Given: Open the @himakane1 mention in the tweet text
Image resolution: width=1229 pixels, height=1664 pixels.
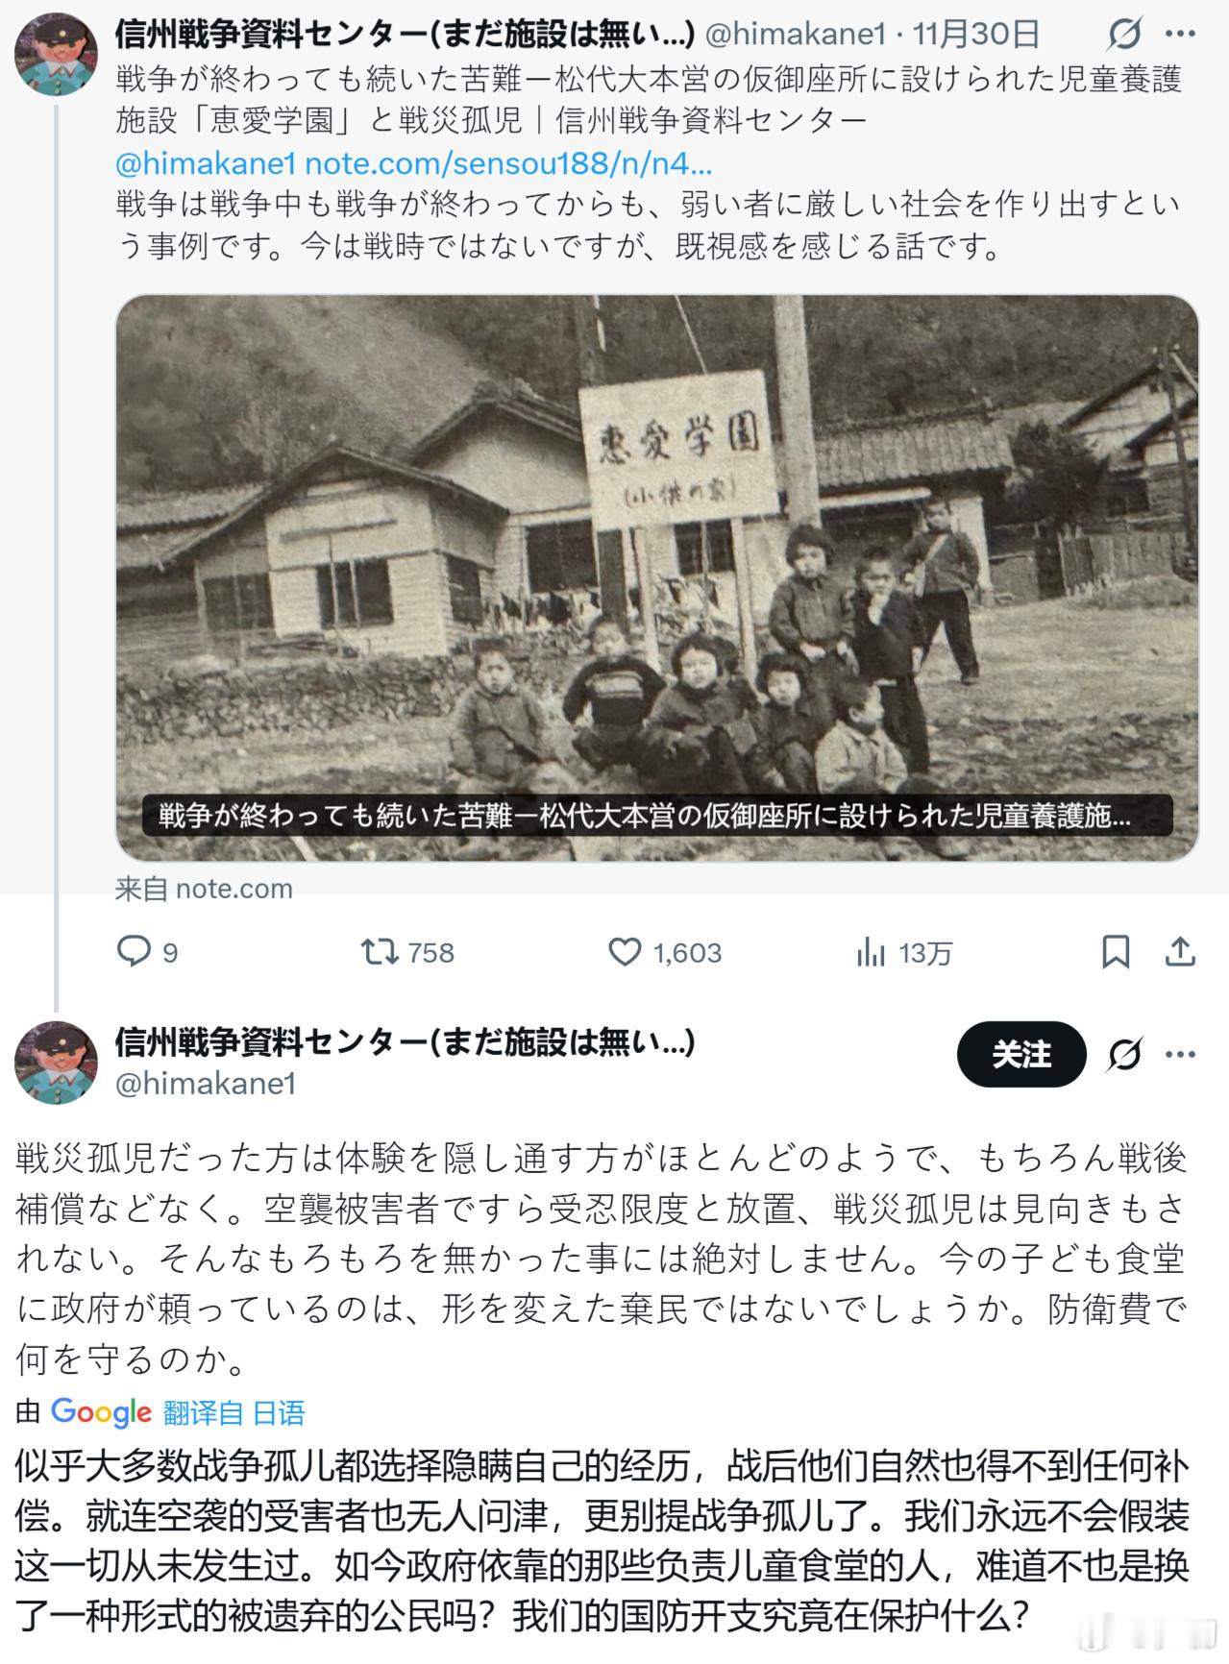Looking at the screenshot, I should [206, 163].
